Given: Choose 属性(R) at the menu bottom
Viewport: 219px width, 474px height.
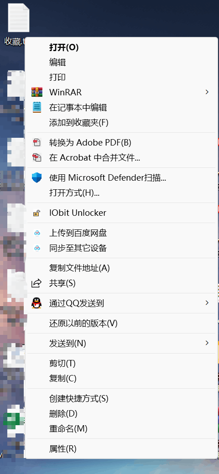Looking at the screenshot, I should [63, 448].
